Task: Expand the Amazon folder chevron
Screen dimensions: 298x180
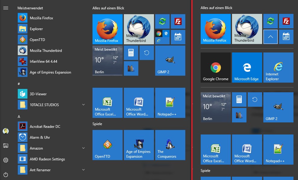Action: tap(83, 148)
